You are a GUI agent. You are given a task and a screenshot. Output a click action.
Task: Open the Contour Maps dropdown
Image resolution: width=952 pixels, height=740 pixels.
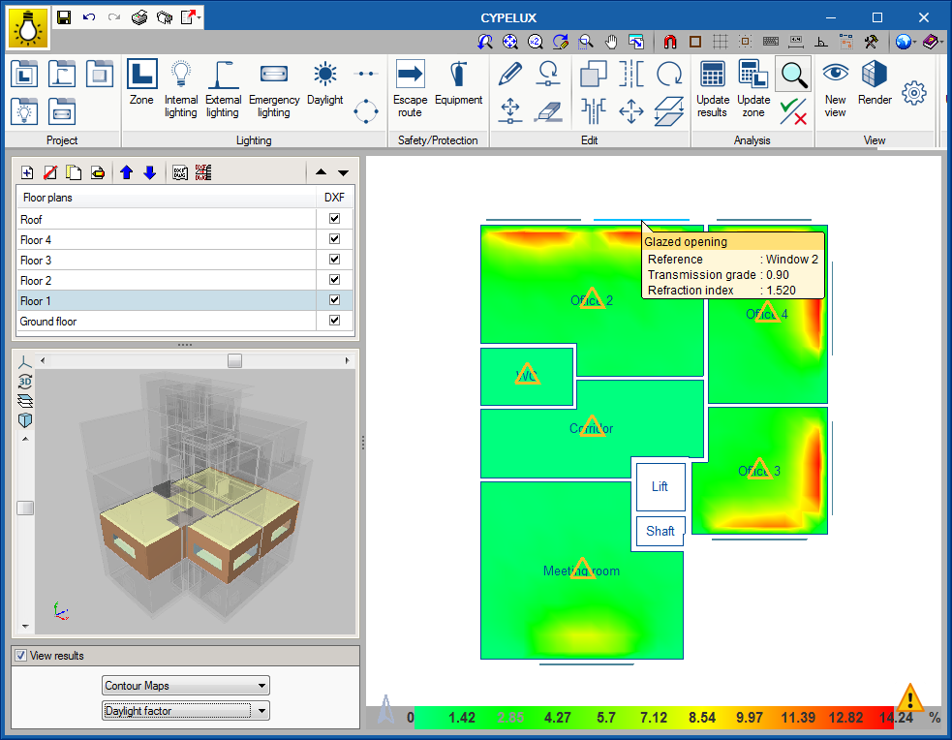pyautogui.click(x=186, y=686)
